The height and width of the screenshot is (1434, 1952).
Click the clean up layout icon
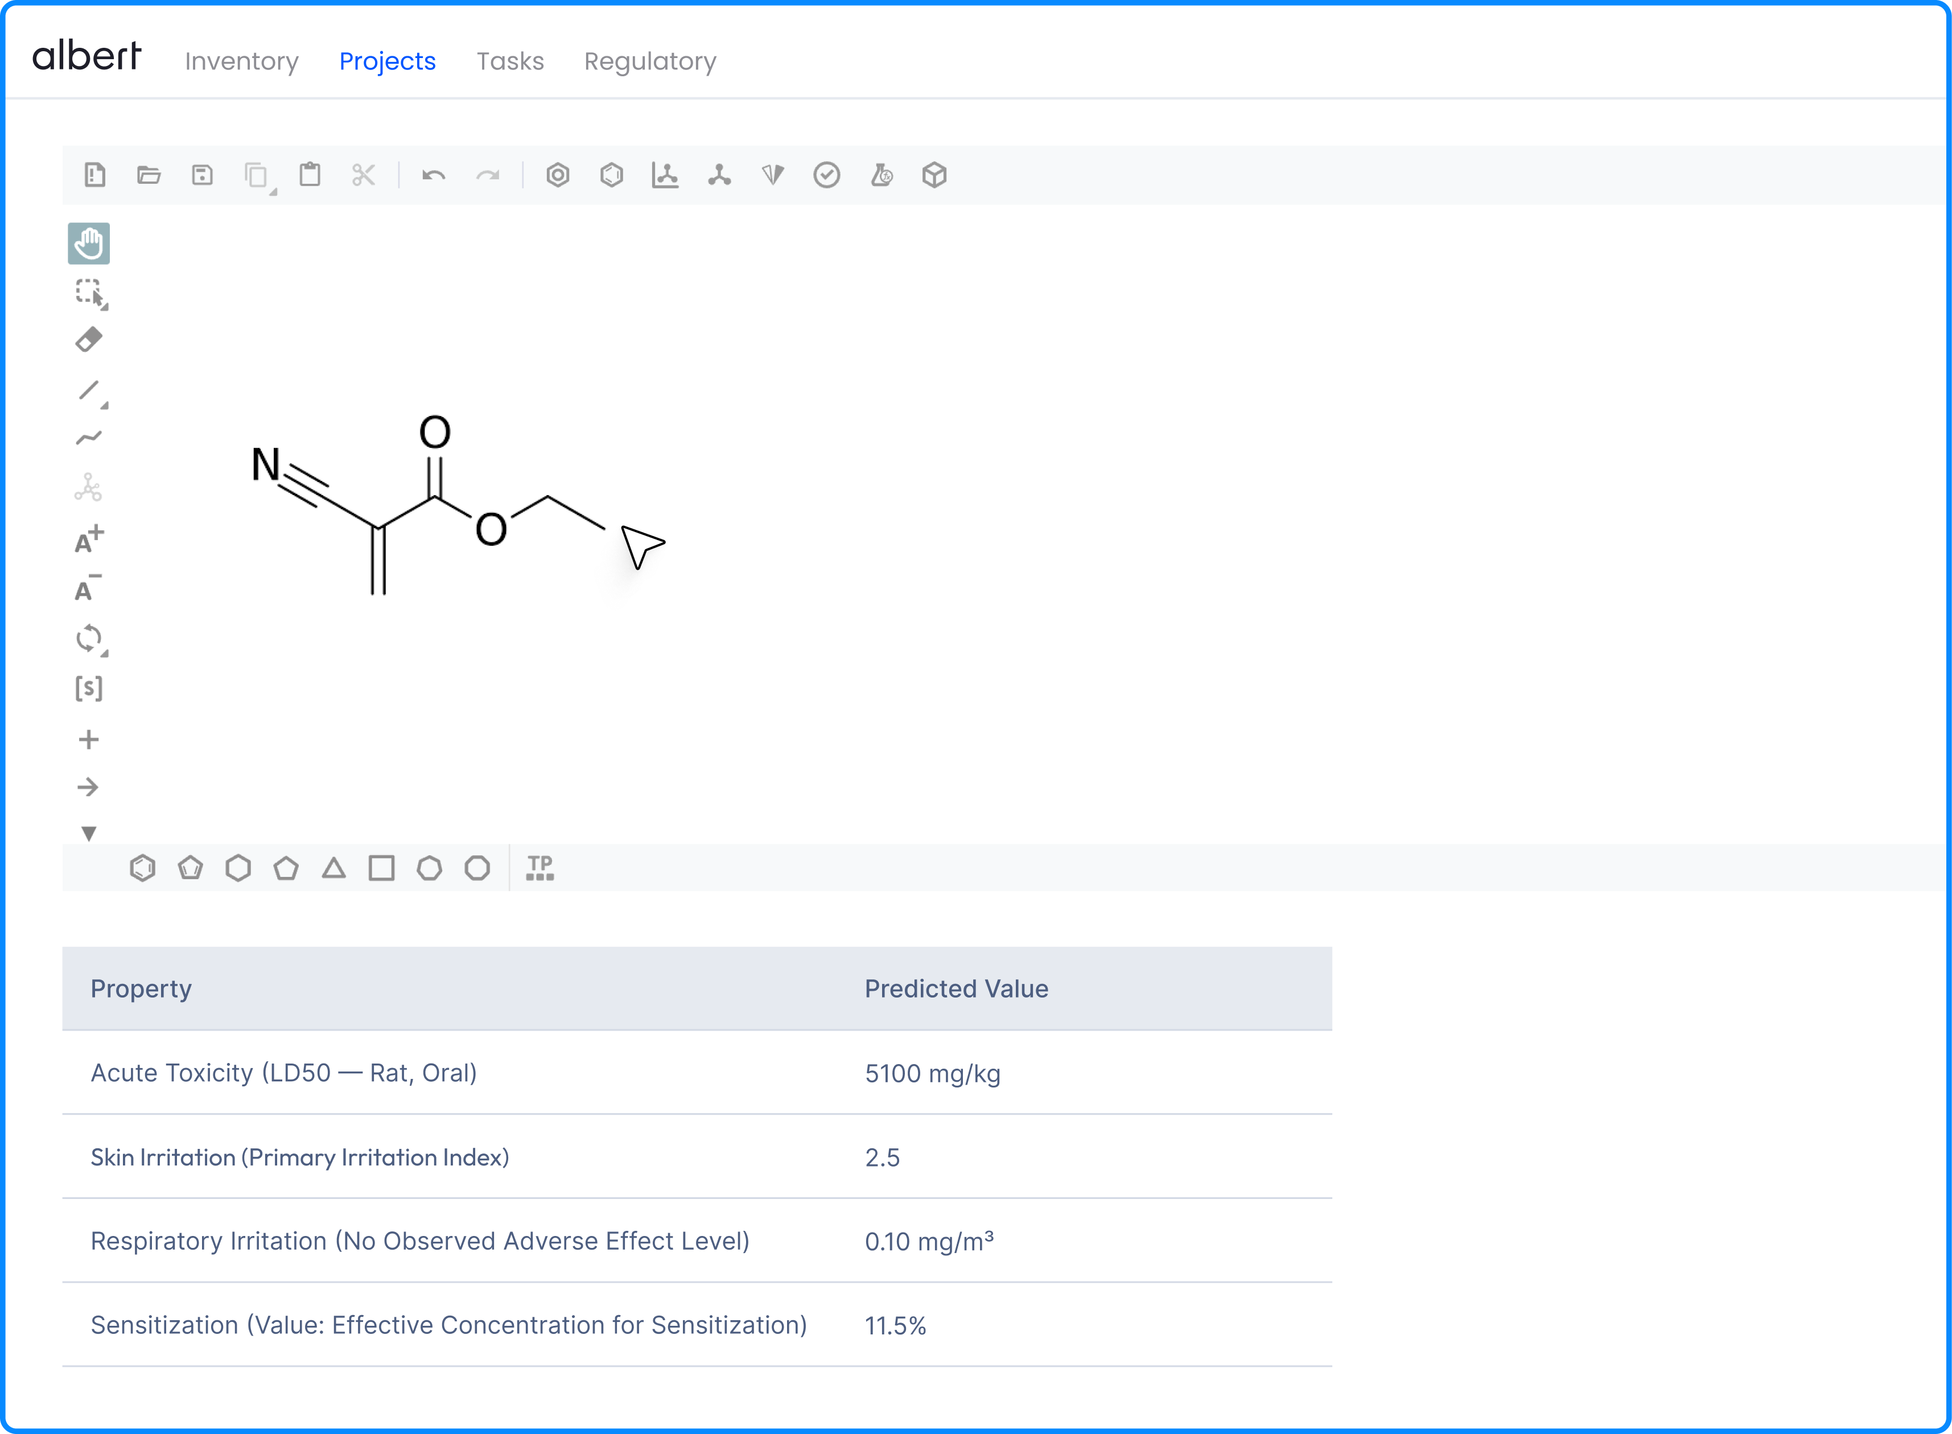pyautogui.click(x=719, y=175)
